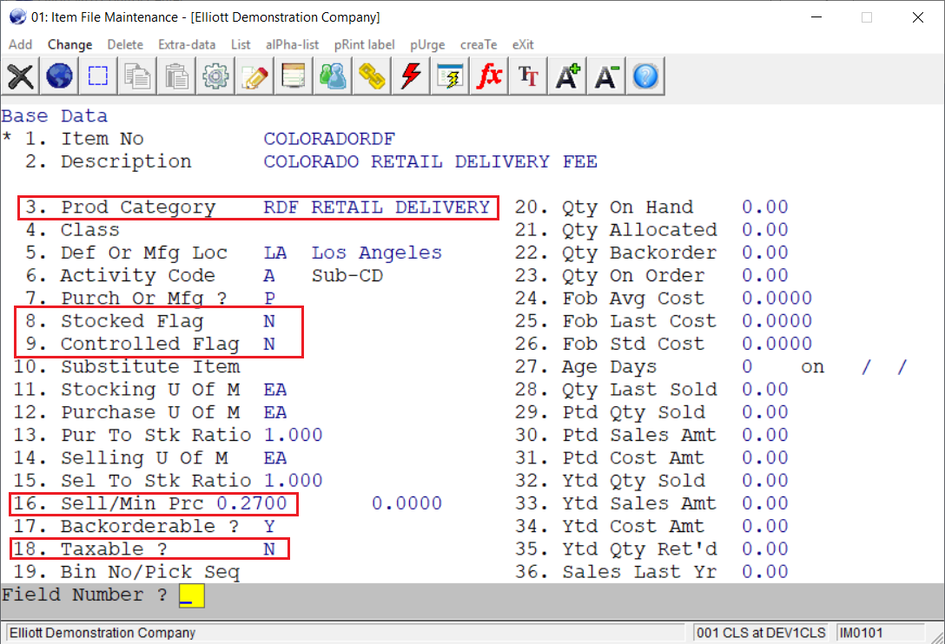Open help with blue question mark icon
This screenshot has width=945, height=644.
pos(645,76)
